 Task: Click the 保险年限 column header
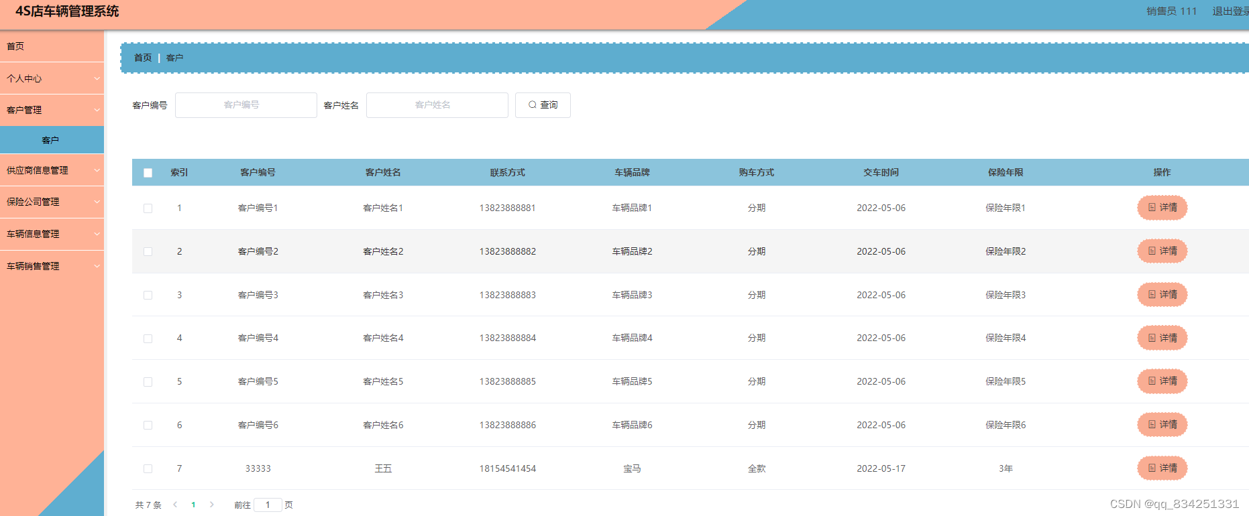[x=1006, y=173]
